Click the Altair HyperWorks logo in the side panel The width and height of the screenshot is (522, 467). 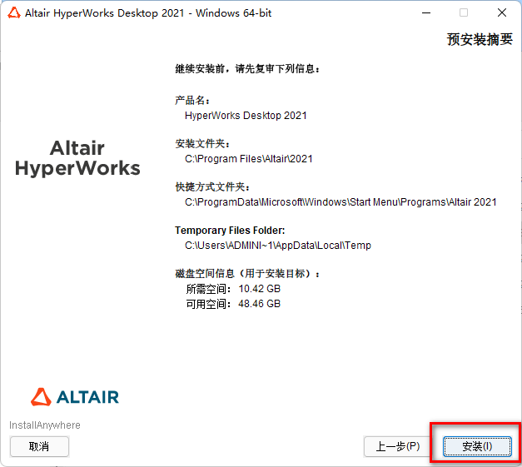77,158
